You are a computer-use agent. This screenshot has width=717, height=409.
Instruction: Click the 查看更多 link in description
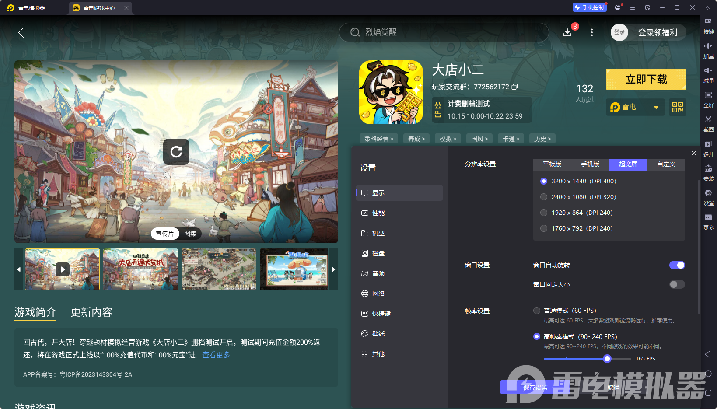click(x=216, y=355)
